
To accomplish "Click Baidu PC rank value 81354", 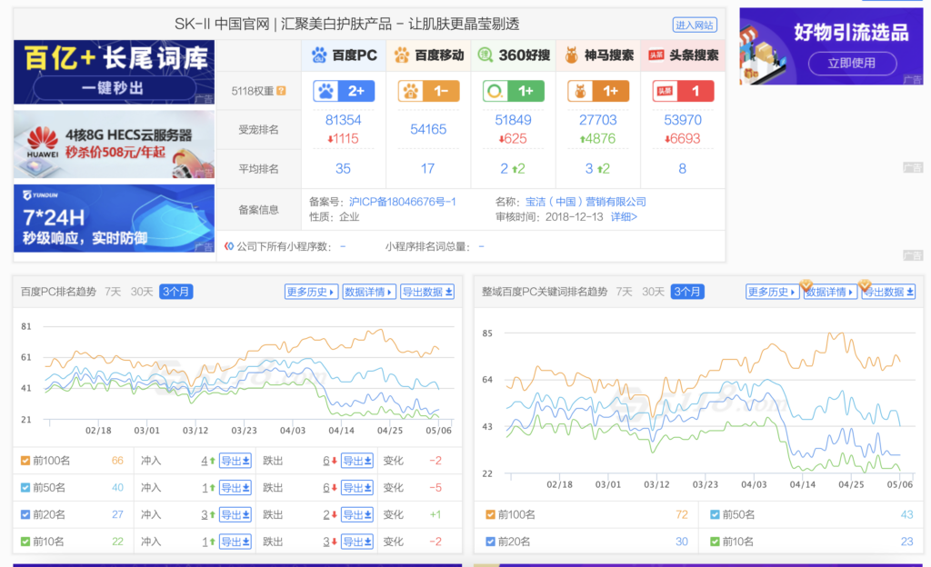I will 343,120.
